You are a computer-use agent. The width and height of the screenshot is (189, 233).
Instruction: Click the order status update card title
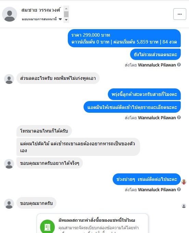click(97, 220)
